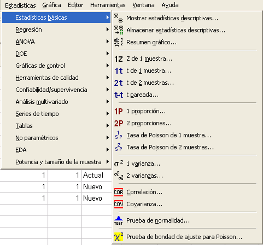Image resolution: width=263 pixels, height=245 pixels.
Task: Select the worksheet cell containing Actual
Action: point(93,175)
